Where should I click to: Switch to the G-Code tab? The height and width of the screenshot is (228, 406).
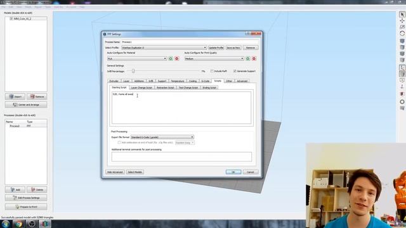pos(206,81)
